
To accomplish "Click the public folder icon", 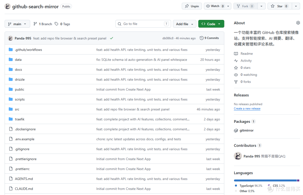I will tap(11, 90).
